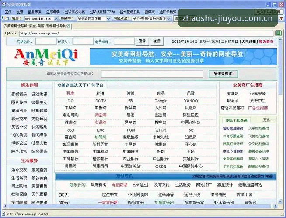Click the 注册 button

157,41
